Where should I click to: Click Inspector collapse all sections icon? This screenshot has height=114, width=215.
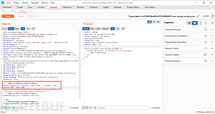point(206,23)
